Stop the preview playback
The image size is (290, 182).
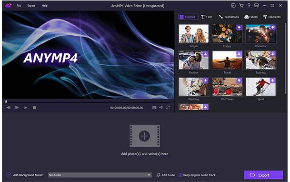coord(34,108)
